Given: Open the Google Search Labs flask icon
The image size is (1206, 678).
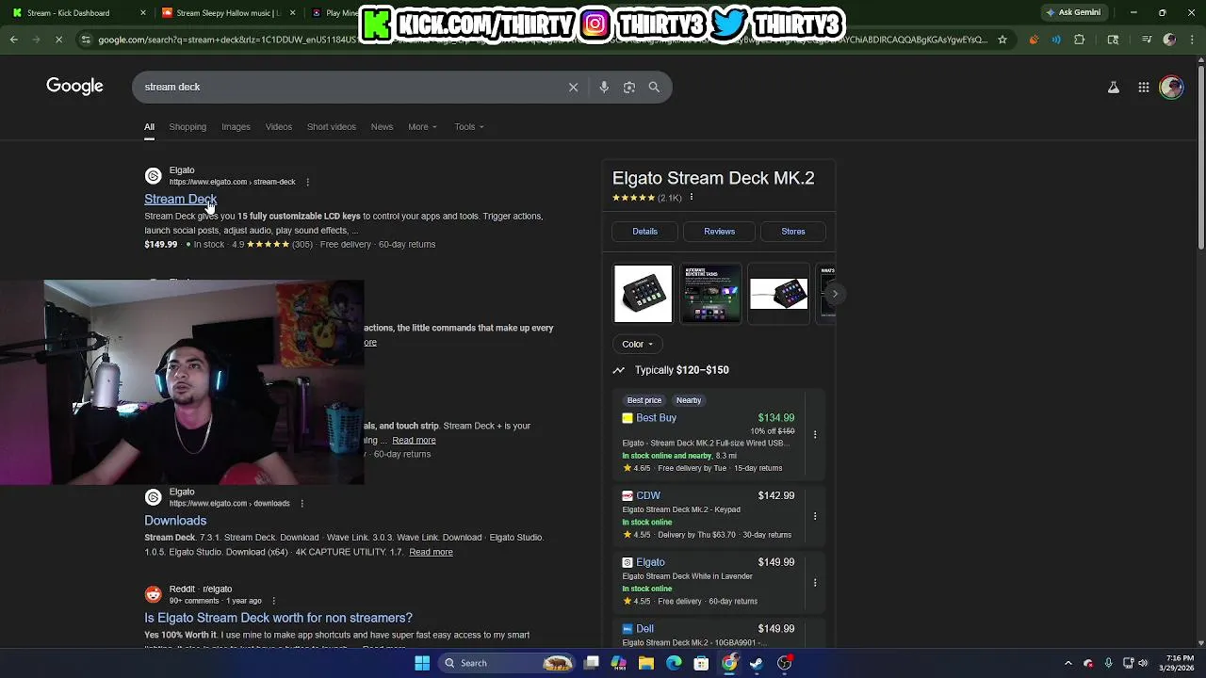Looking at the screenshot, I should pyautogui.click(x=1113, y=87).
